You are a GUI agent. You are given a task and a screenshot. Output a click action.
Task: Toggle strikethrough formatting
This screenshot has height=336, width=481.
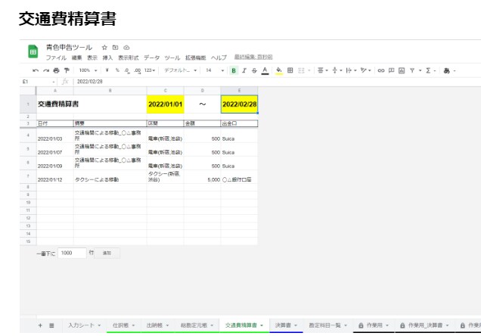(254, 70)
